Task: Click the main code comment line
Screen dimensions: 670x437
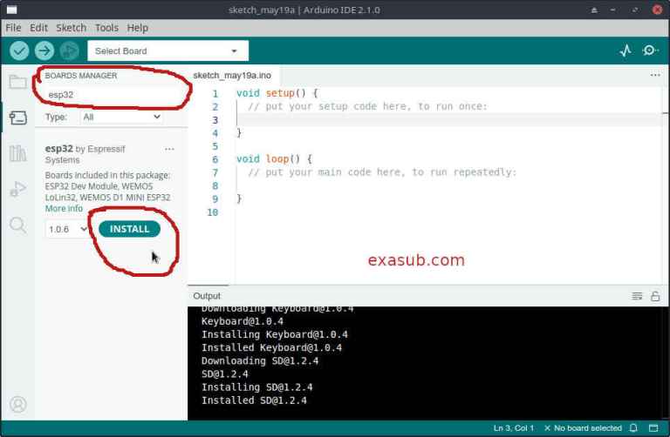Action: point(382,172)
